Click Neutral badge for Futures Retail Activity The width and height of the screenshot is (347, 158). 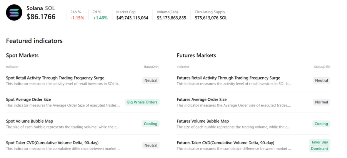point(322,81)
